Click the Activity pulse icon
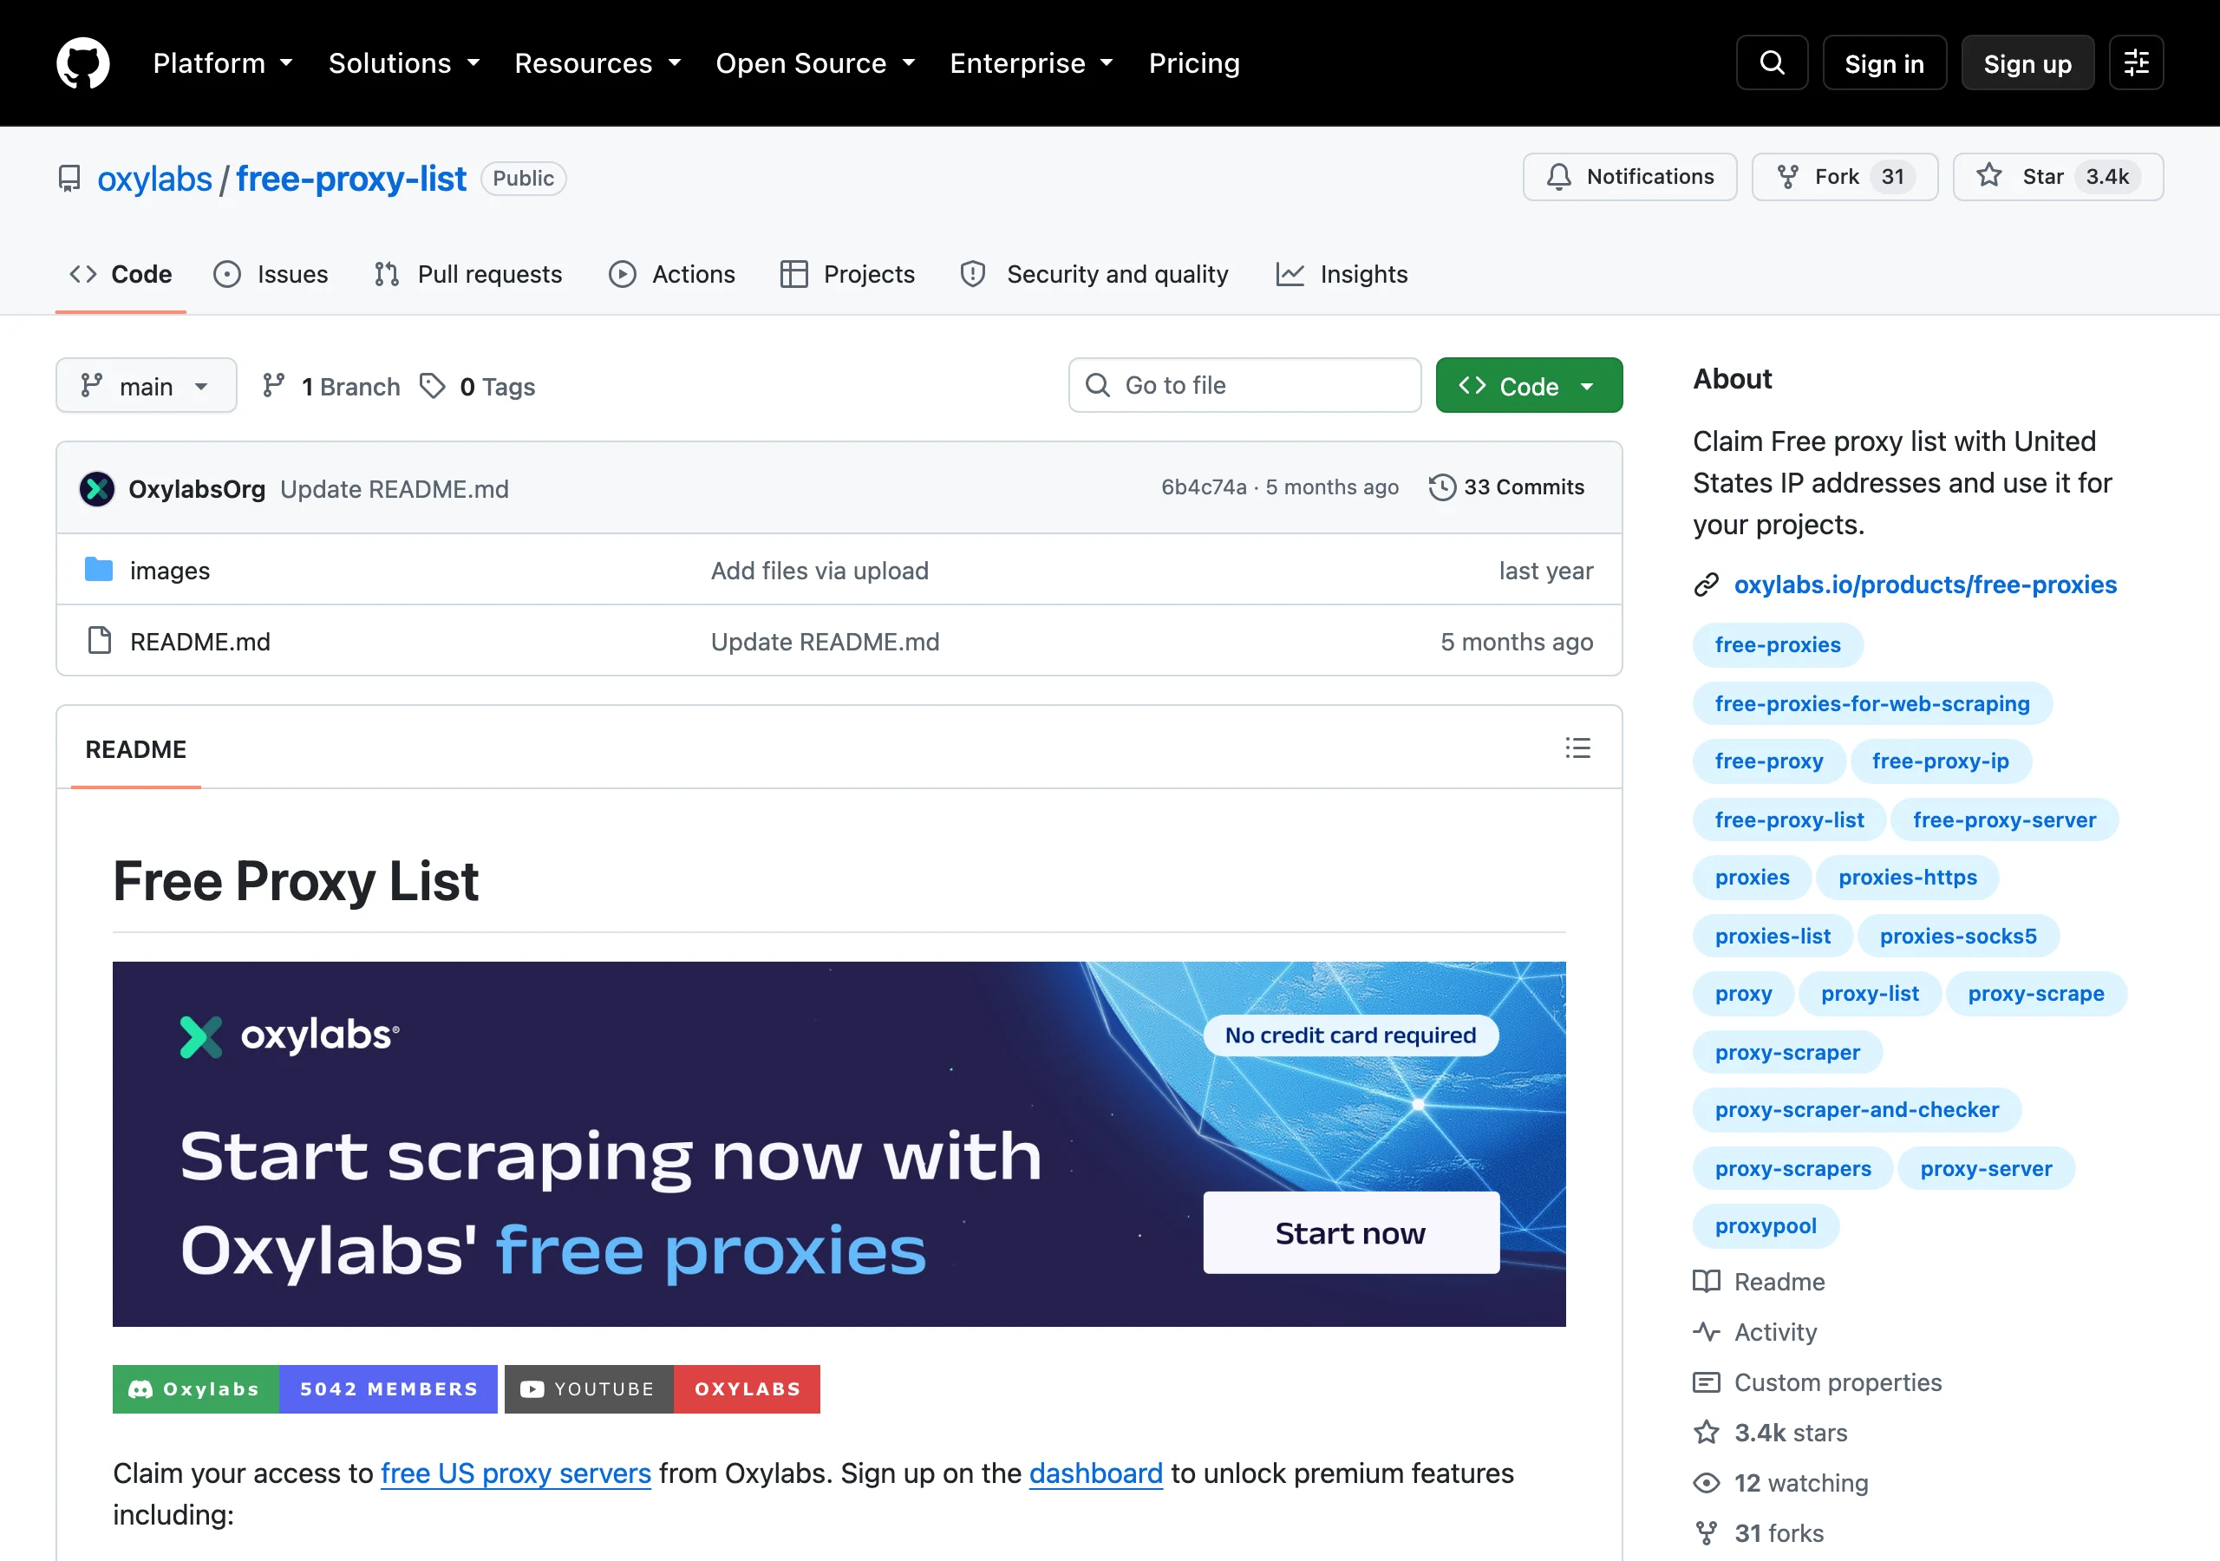Image resolution: width=2220 pixels, height=1561 pixels. (1707, 1332)
